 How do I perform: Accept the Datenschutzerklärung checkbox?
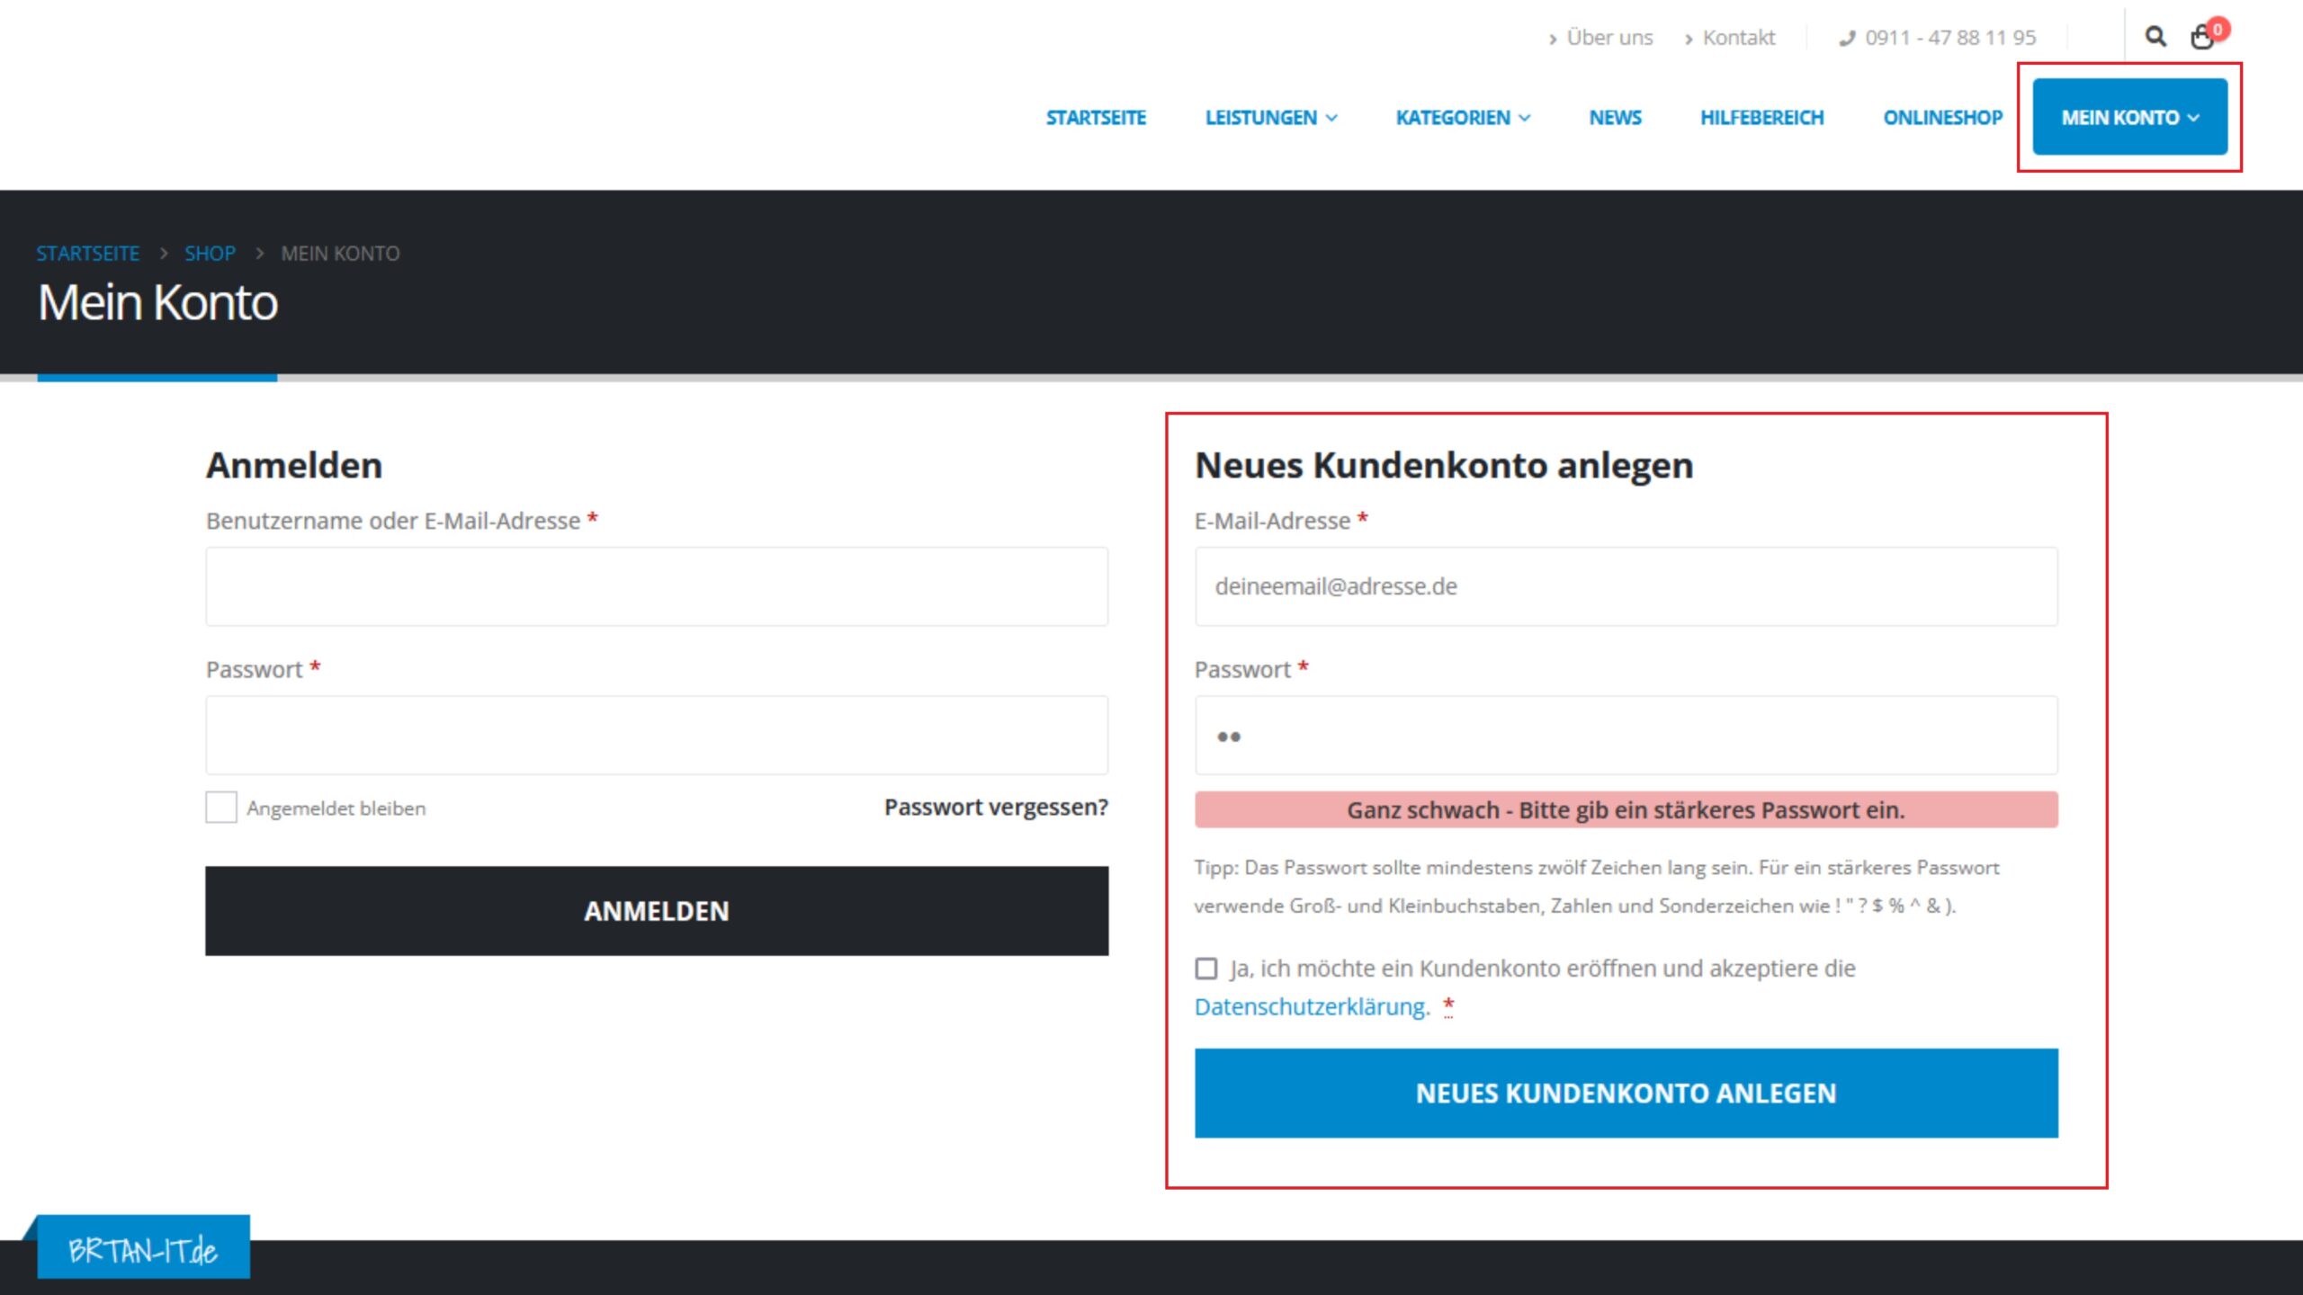pos(1206,969)
